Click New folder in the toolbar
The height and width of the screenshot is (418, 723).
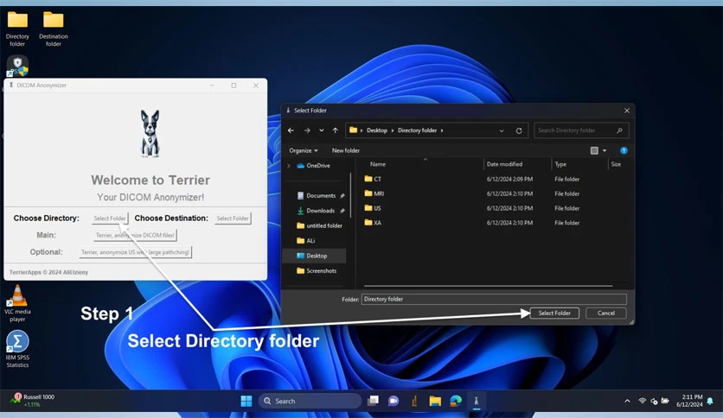pyautogui.click(x=345, y=150)
